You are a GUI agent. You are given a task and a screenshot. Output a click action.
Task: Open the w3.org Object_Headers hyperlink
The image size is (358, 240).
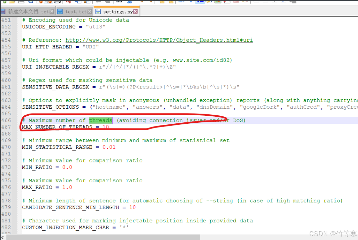pos(159,40)
